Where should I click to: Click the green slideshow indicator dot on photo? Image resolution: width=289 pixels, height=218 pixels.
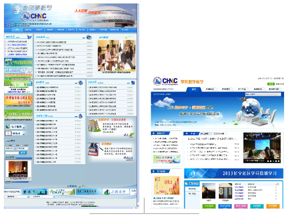coord(273,161)
